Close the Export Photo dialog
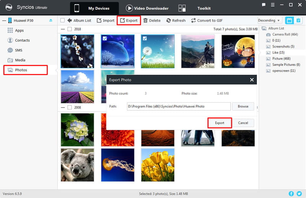The width and height of the screenshot is (306, 198). [252, 80]
